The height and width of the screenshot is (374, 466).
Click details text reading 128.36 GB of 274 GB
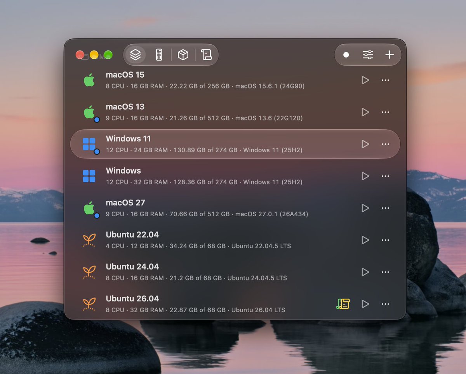pyautogui.click(x=203, y=182)
